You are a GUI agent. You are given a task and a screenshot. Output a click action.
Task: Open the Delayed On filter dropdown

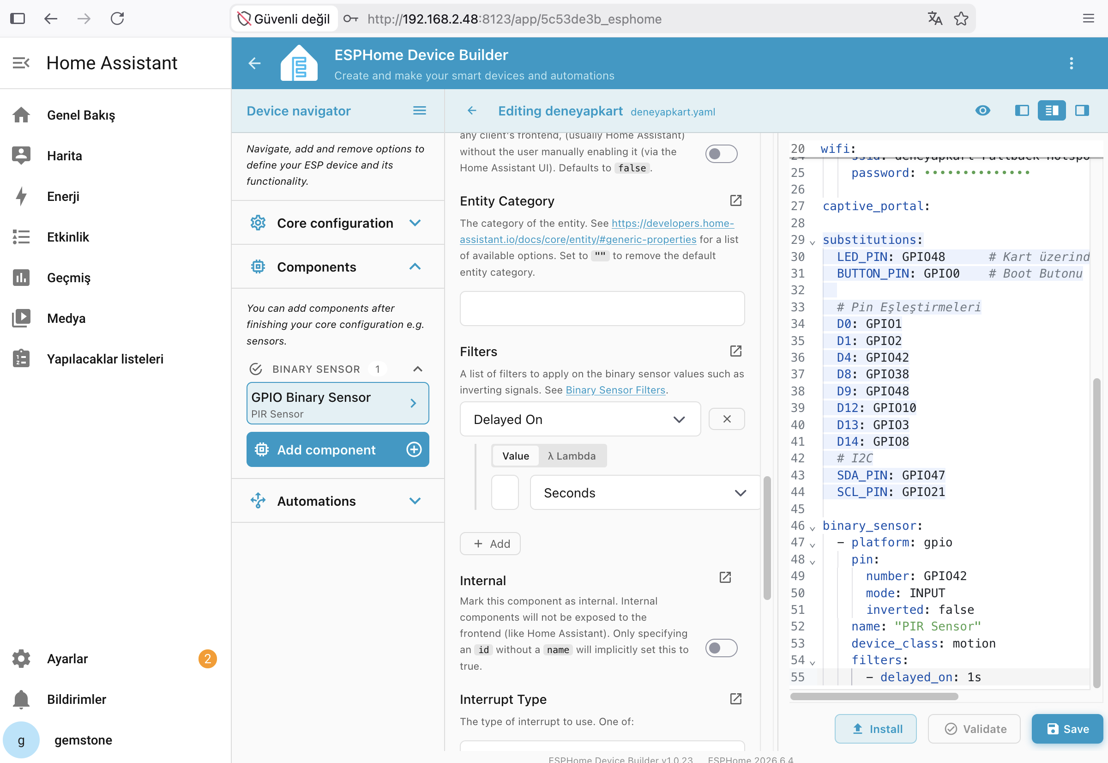(x=580, y=419)
